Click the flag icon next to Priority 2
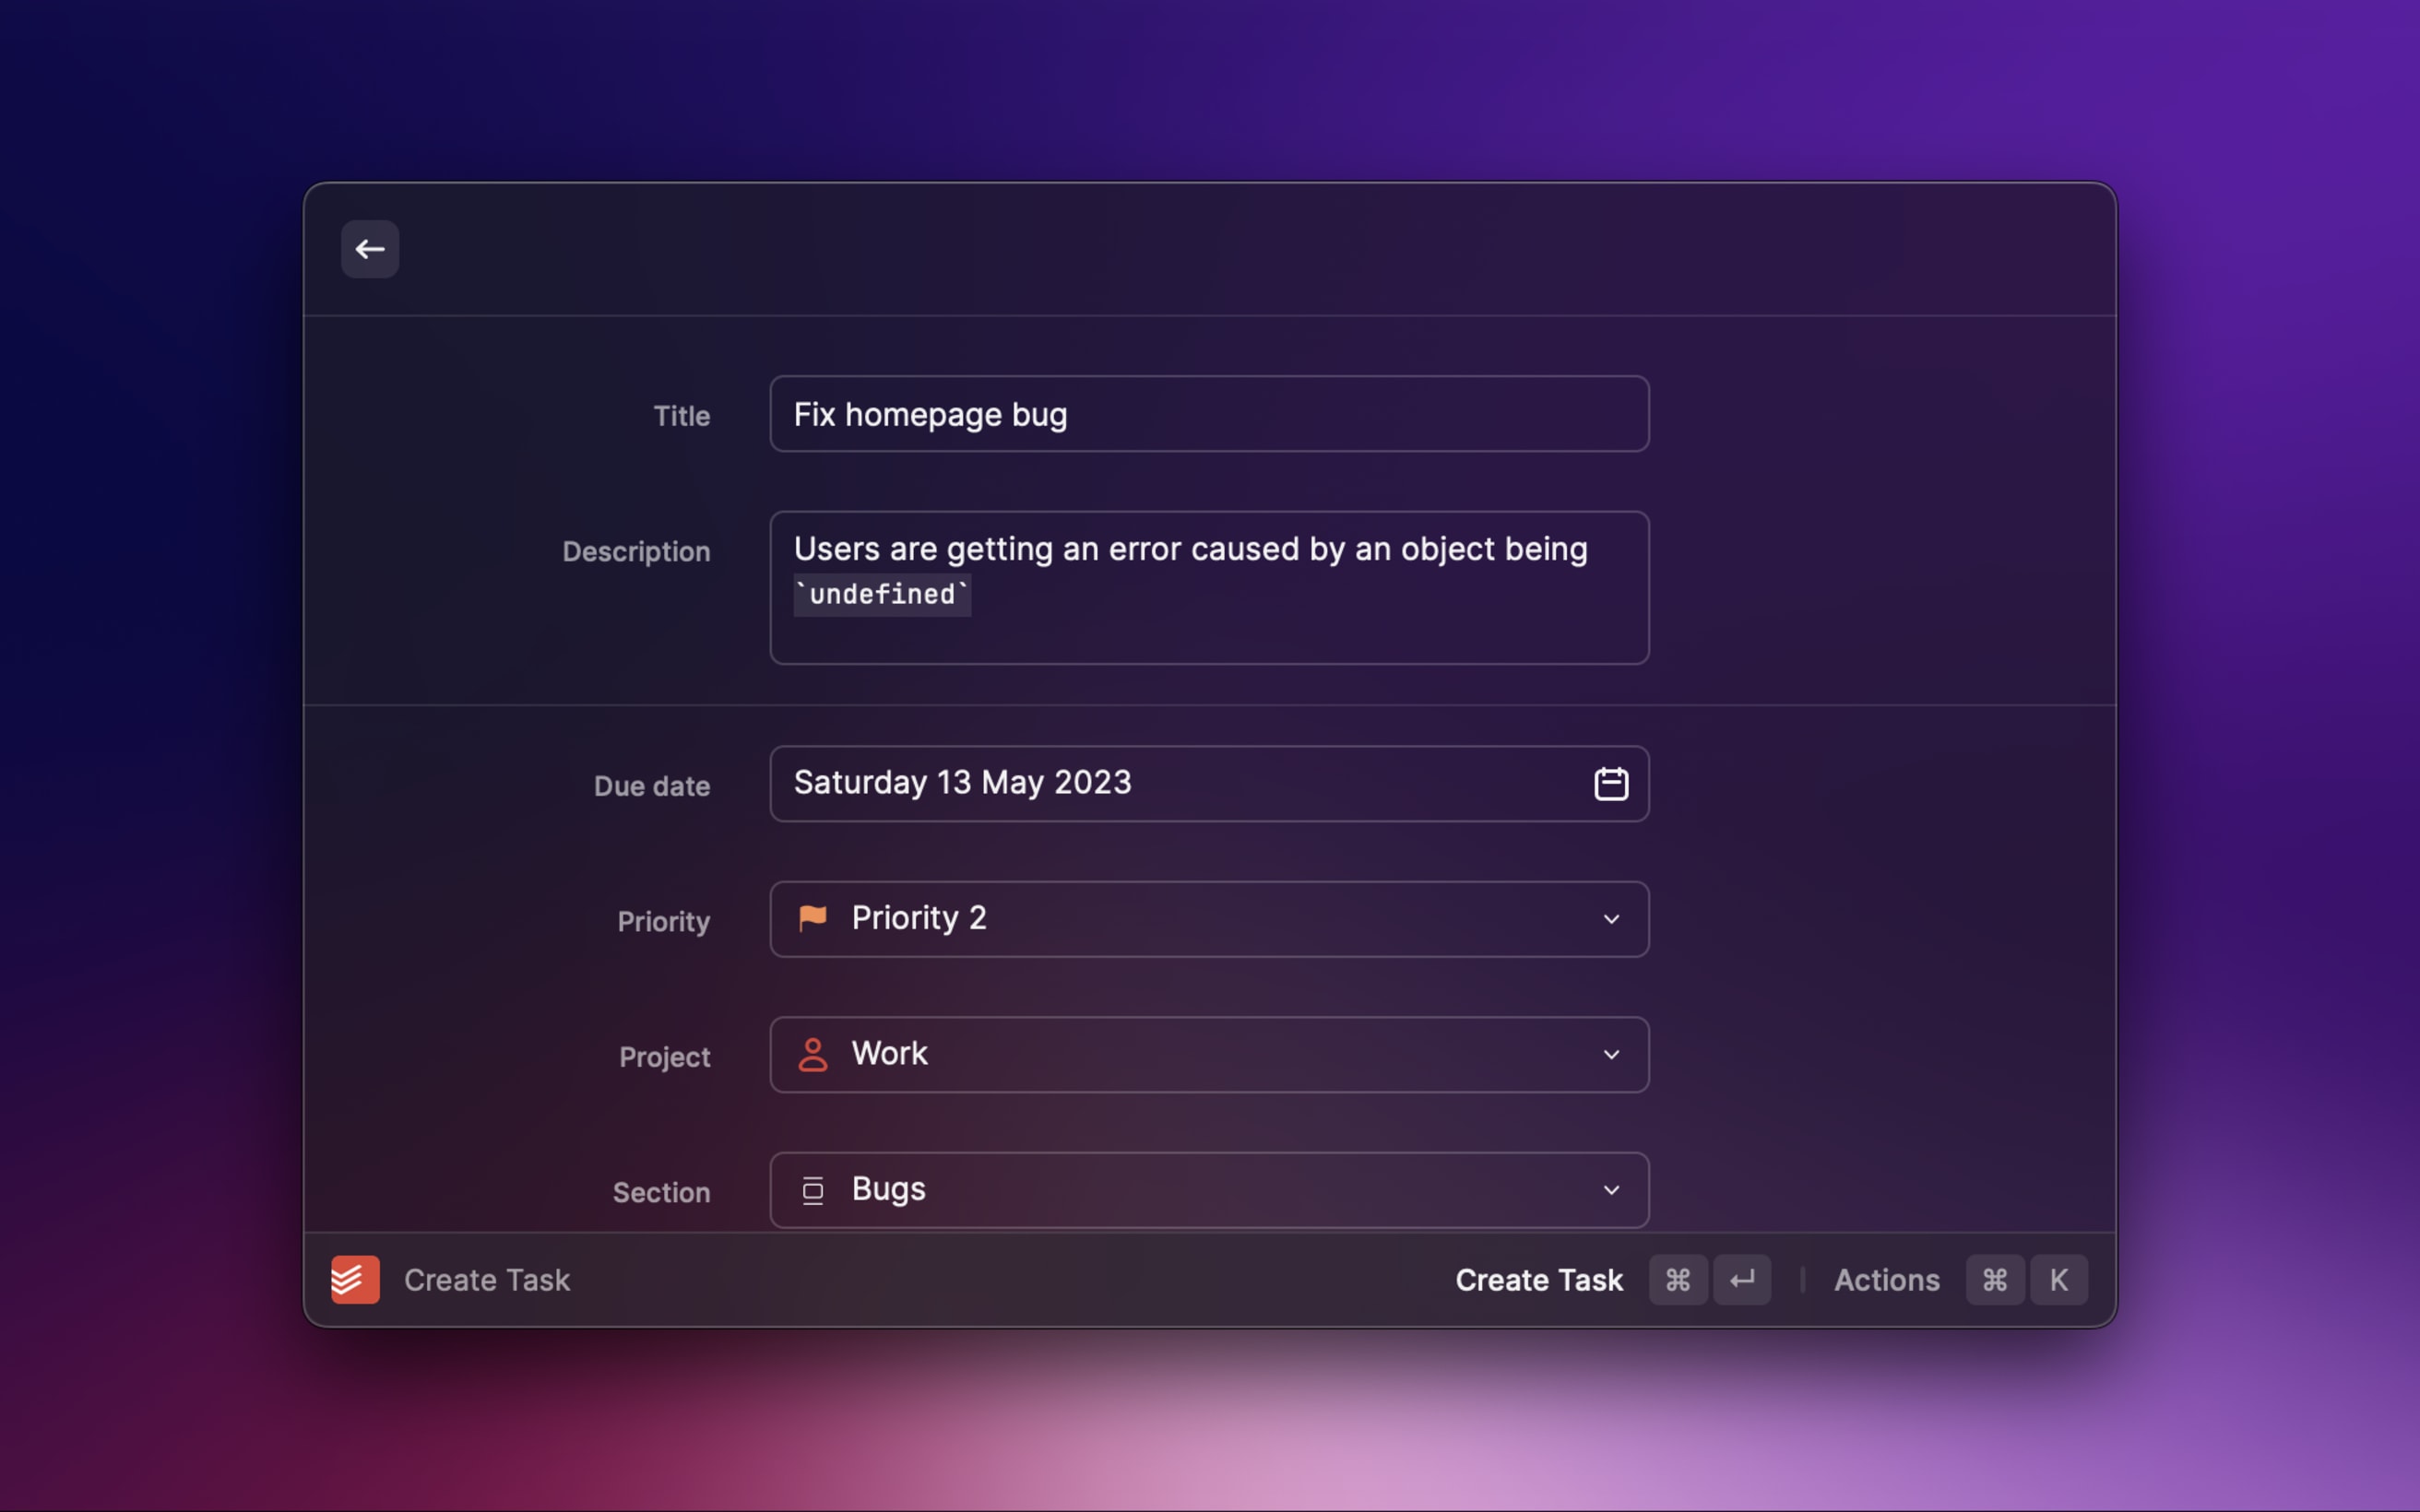The width and height of the screenshot is (2420, 1512). [x=810, y=918]
